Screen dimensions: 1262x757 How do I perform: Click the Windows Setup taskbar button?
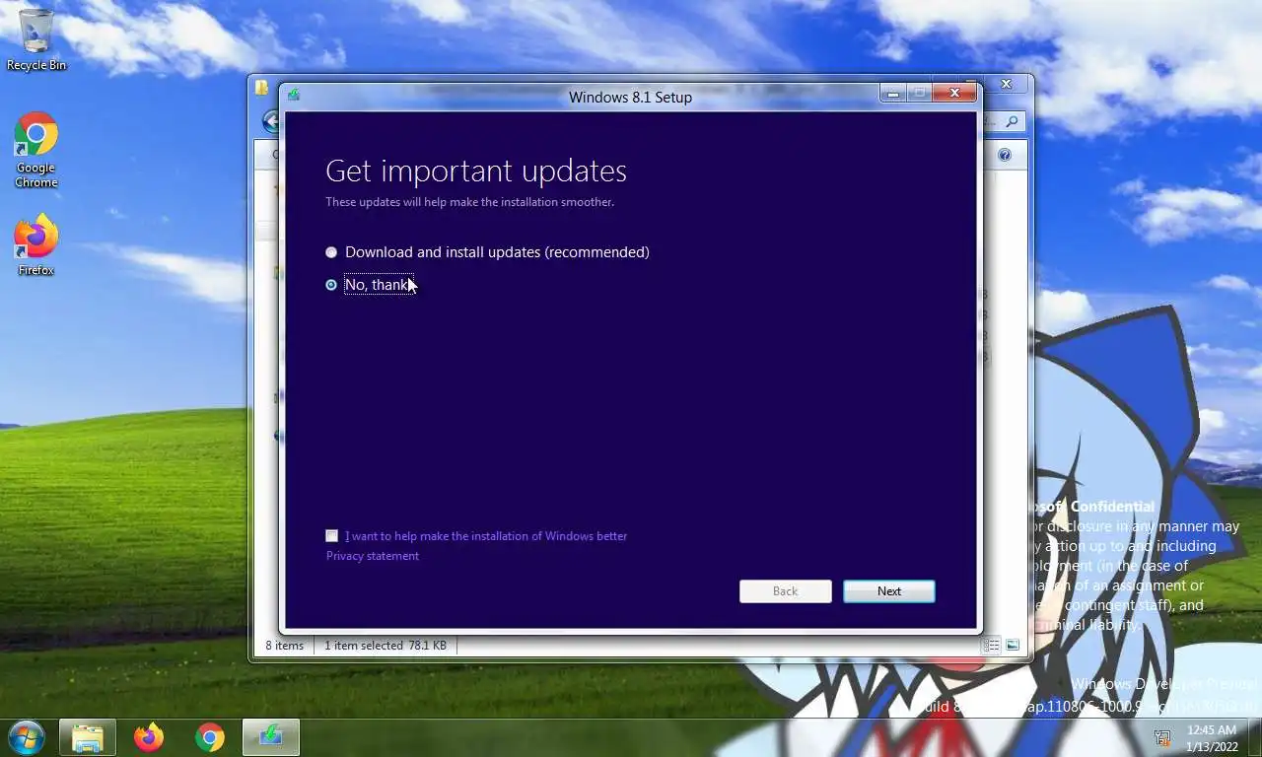(x=270, y=737)
